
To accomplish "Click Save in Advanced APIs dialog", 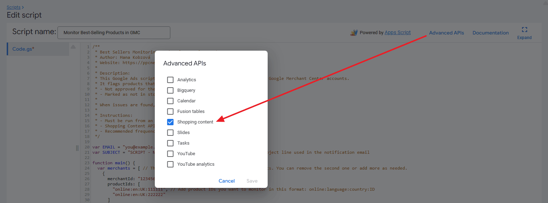I will click(x=252, y=181).
